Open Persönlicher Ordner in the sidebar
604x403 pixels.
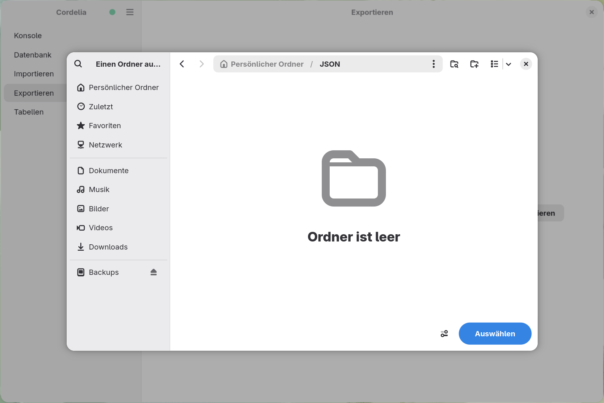(x=118, y=88)
